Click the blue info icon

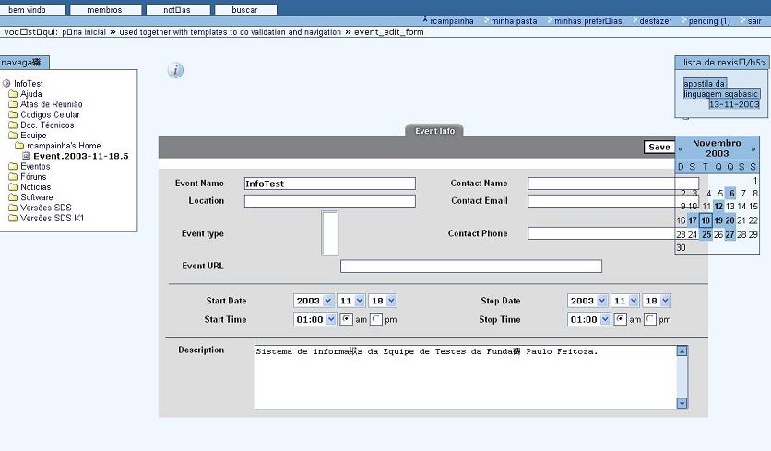click(x=175, y=70)
